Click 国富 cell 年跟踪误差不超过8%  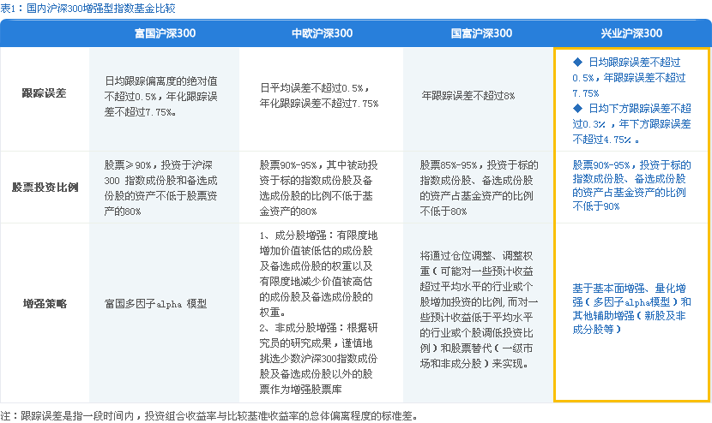tap(468, 96)
